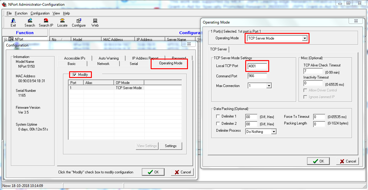Click the Exit toolbar icon
Viewport: 368px width, 190px height.
coord(13,21)
